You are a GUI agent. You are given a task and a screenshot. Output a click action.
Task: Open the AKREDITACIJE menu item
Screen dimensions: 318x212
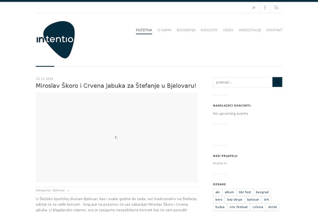click(250, 30)
